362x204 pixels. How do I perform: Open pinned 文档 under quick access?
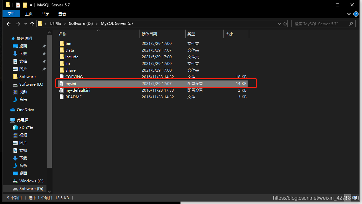[23, 61]
